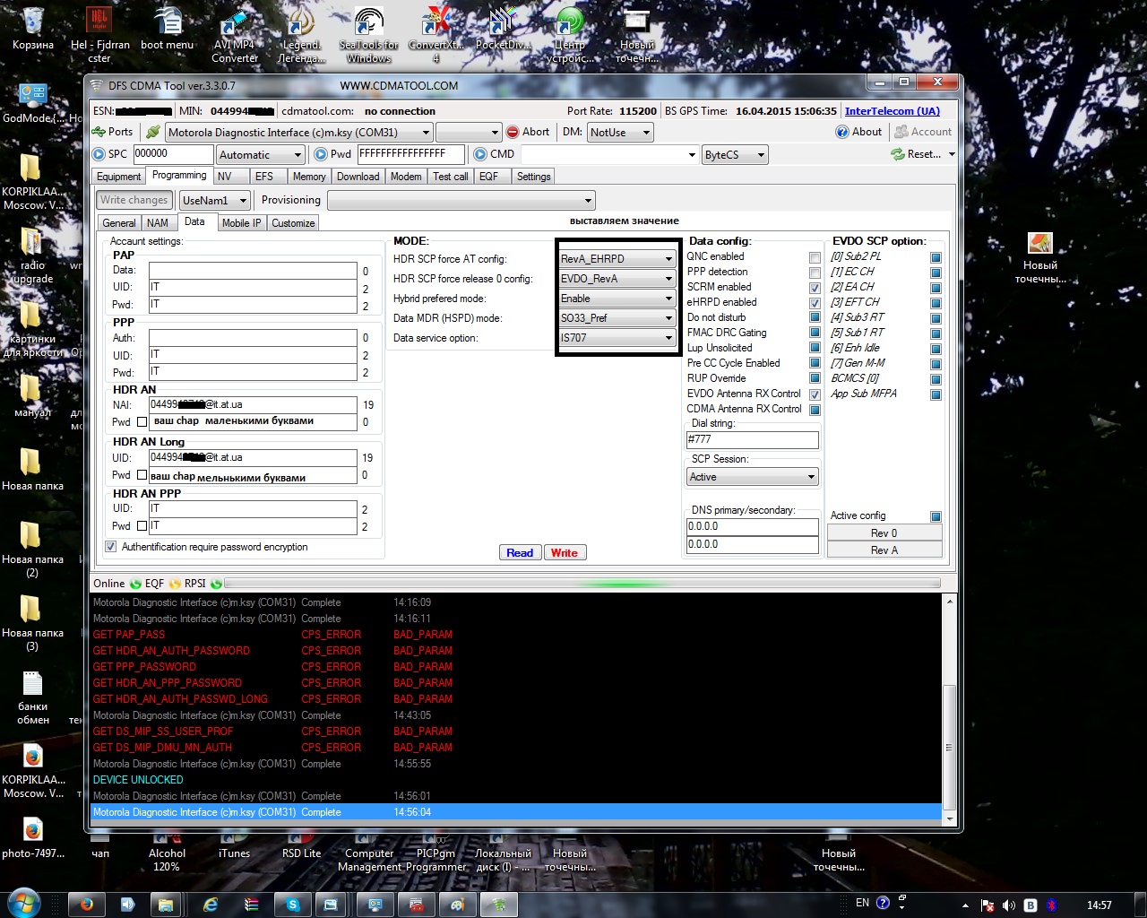Toggle eHRPD enabled checkbox
Viewport: 1147px width, 918px height.
tap(815, 303)
